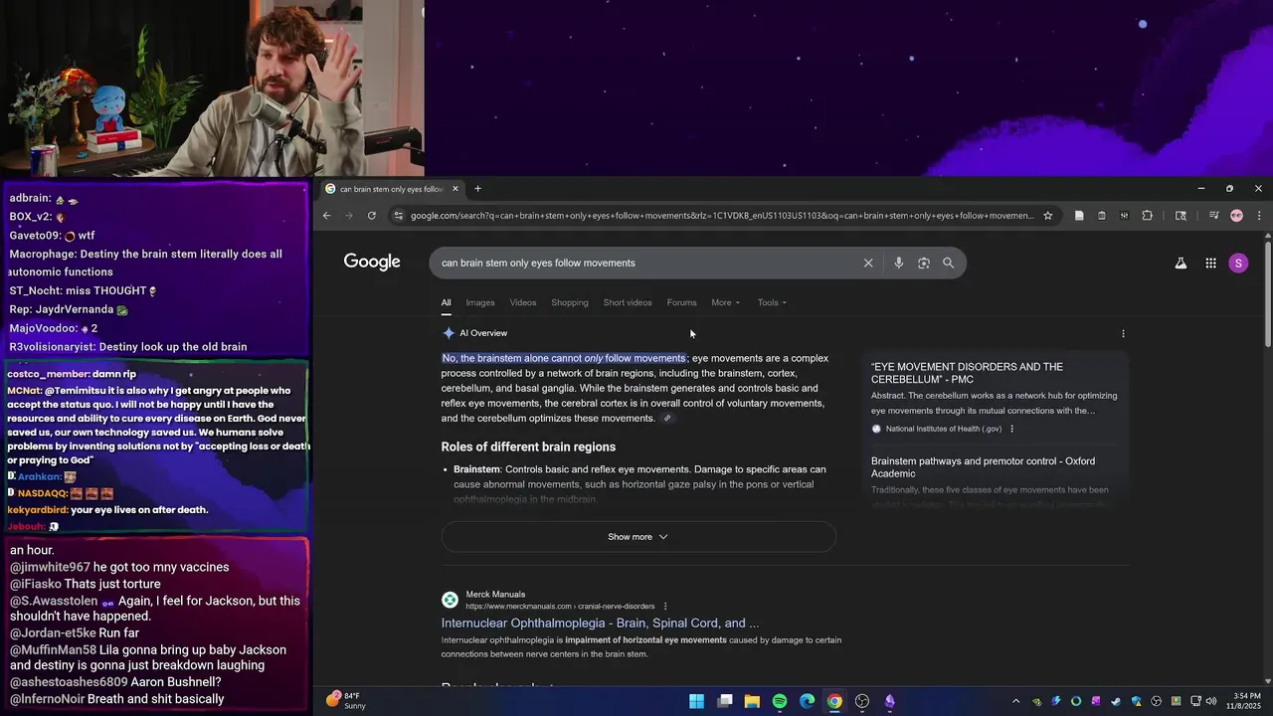Search by image with the camera icon
This screenshot has height=716, width=1273.
click(924, 264)
